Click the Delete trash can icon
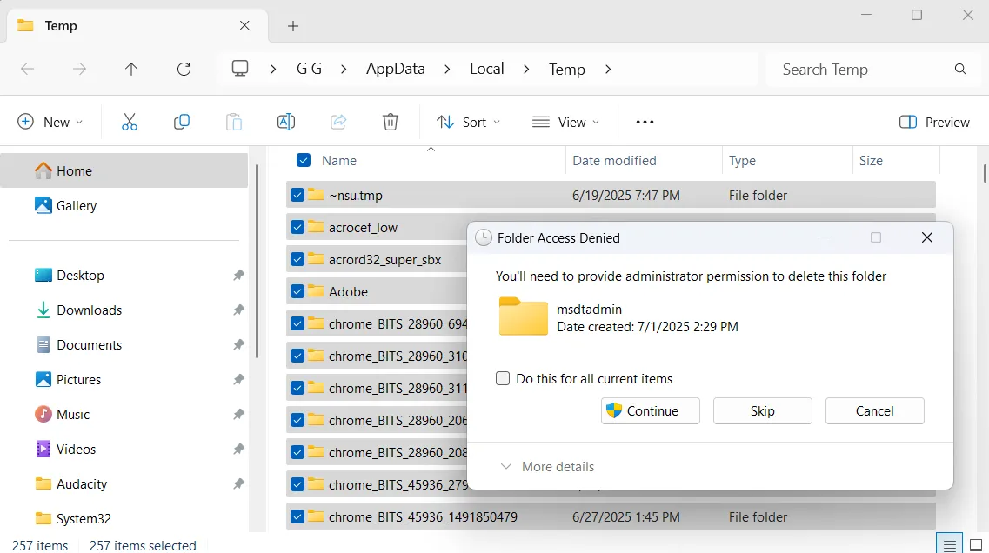 click(x=391, y=123)
